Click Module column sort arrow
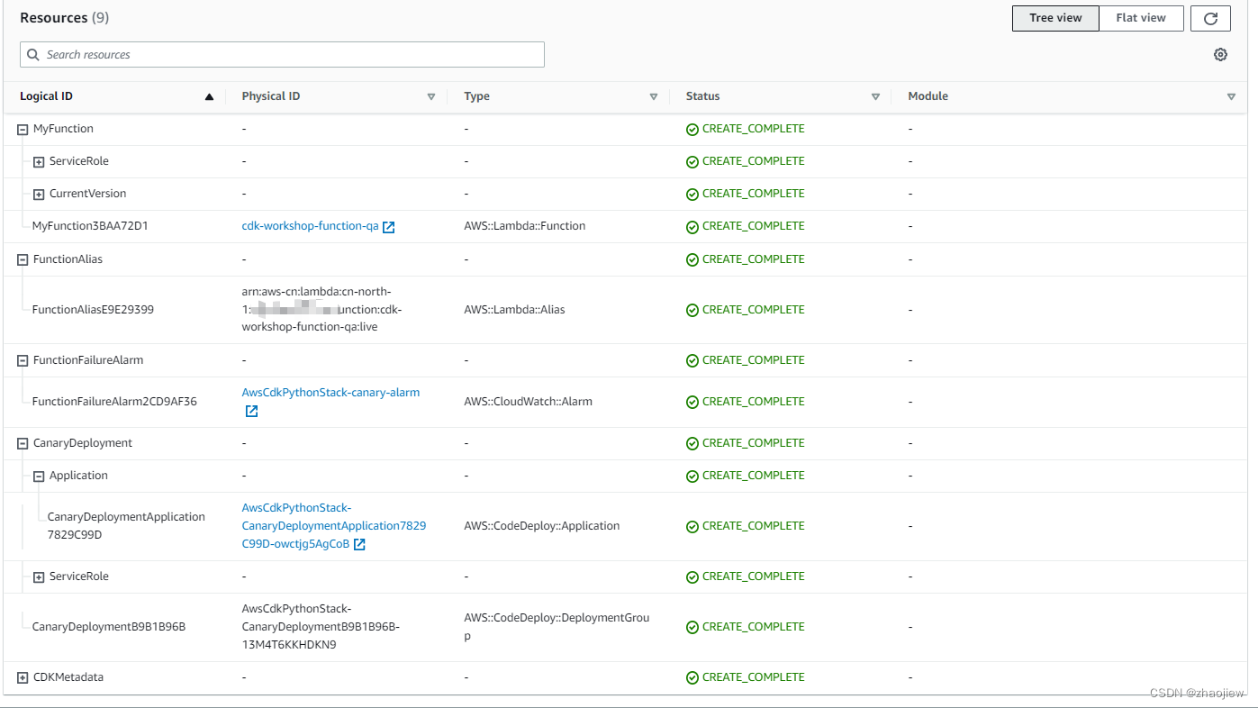This screenshot has height=708, width=1258. point(1231,96)
